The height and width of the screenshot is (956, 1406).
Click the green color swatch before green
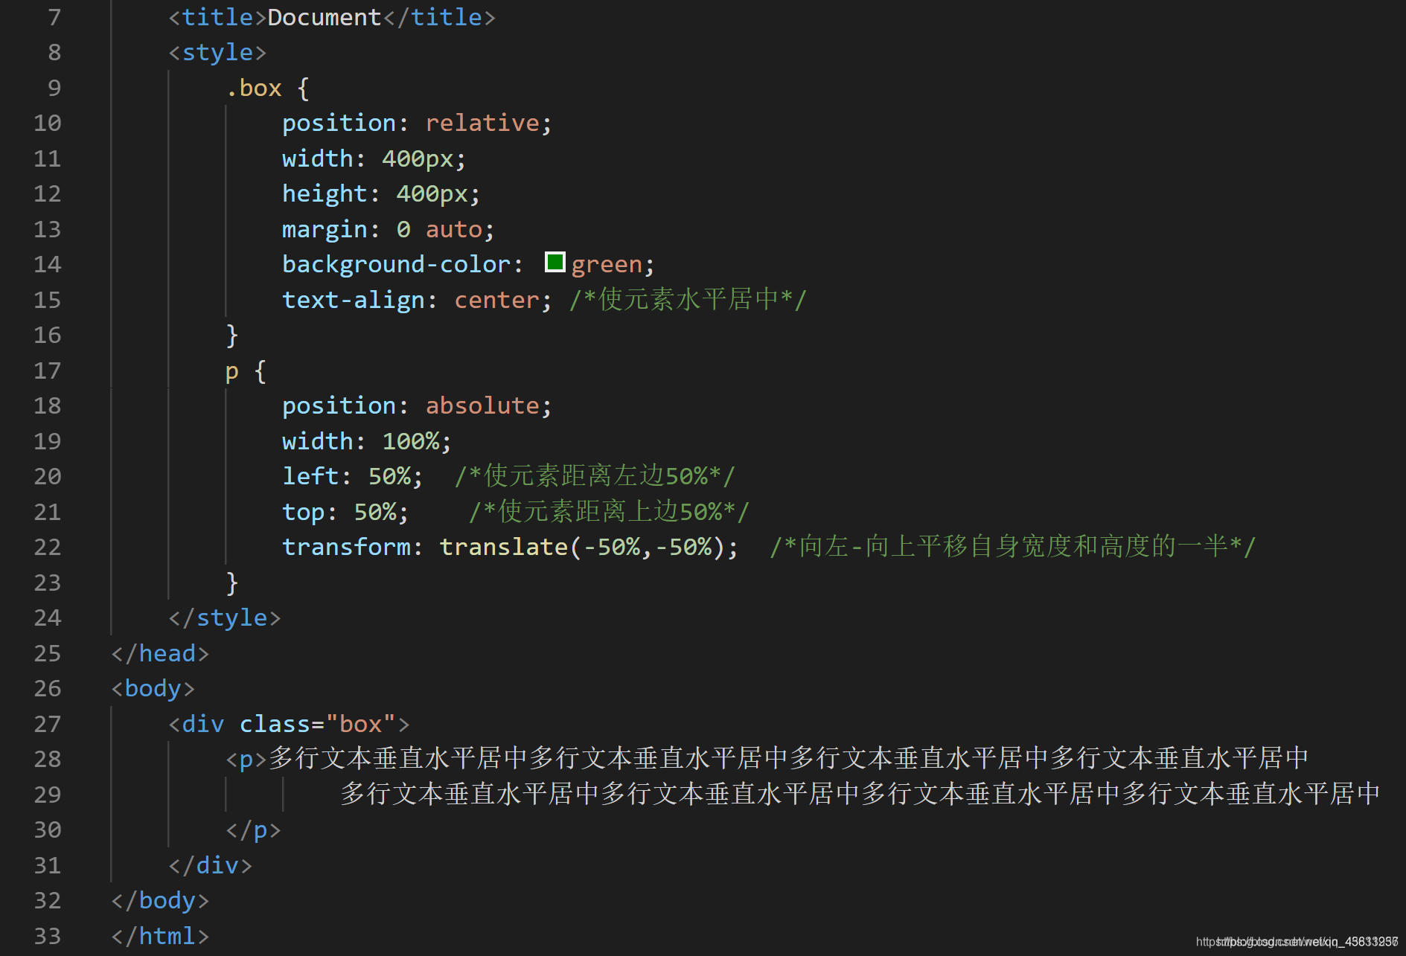(555, 262)
